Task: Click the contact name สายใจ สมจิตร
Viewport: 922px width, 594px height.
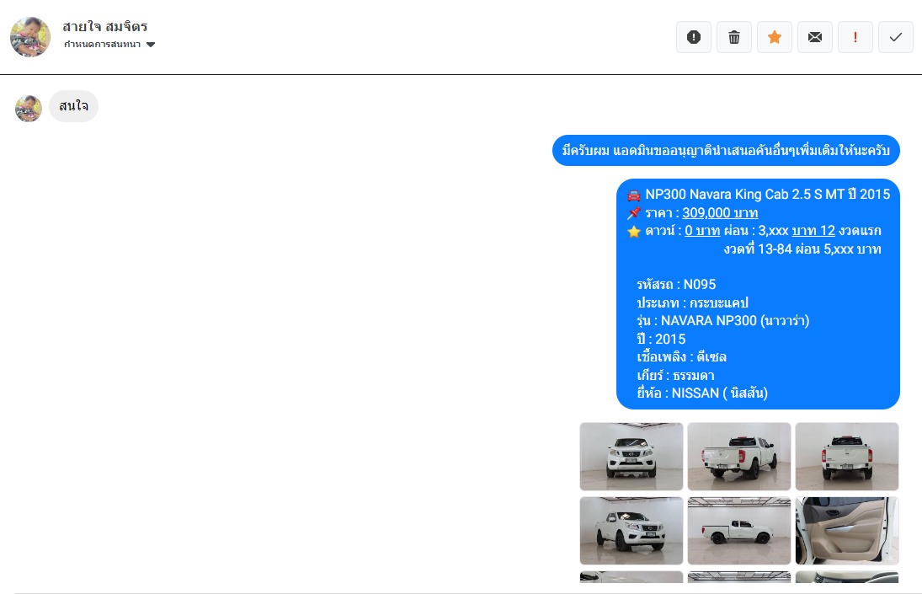Action: 105,26
